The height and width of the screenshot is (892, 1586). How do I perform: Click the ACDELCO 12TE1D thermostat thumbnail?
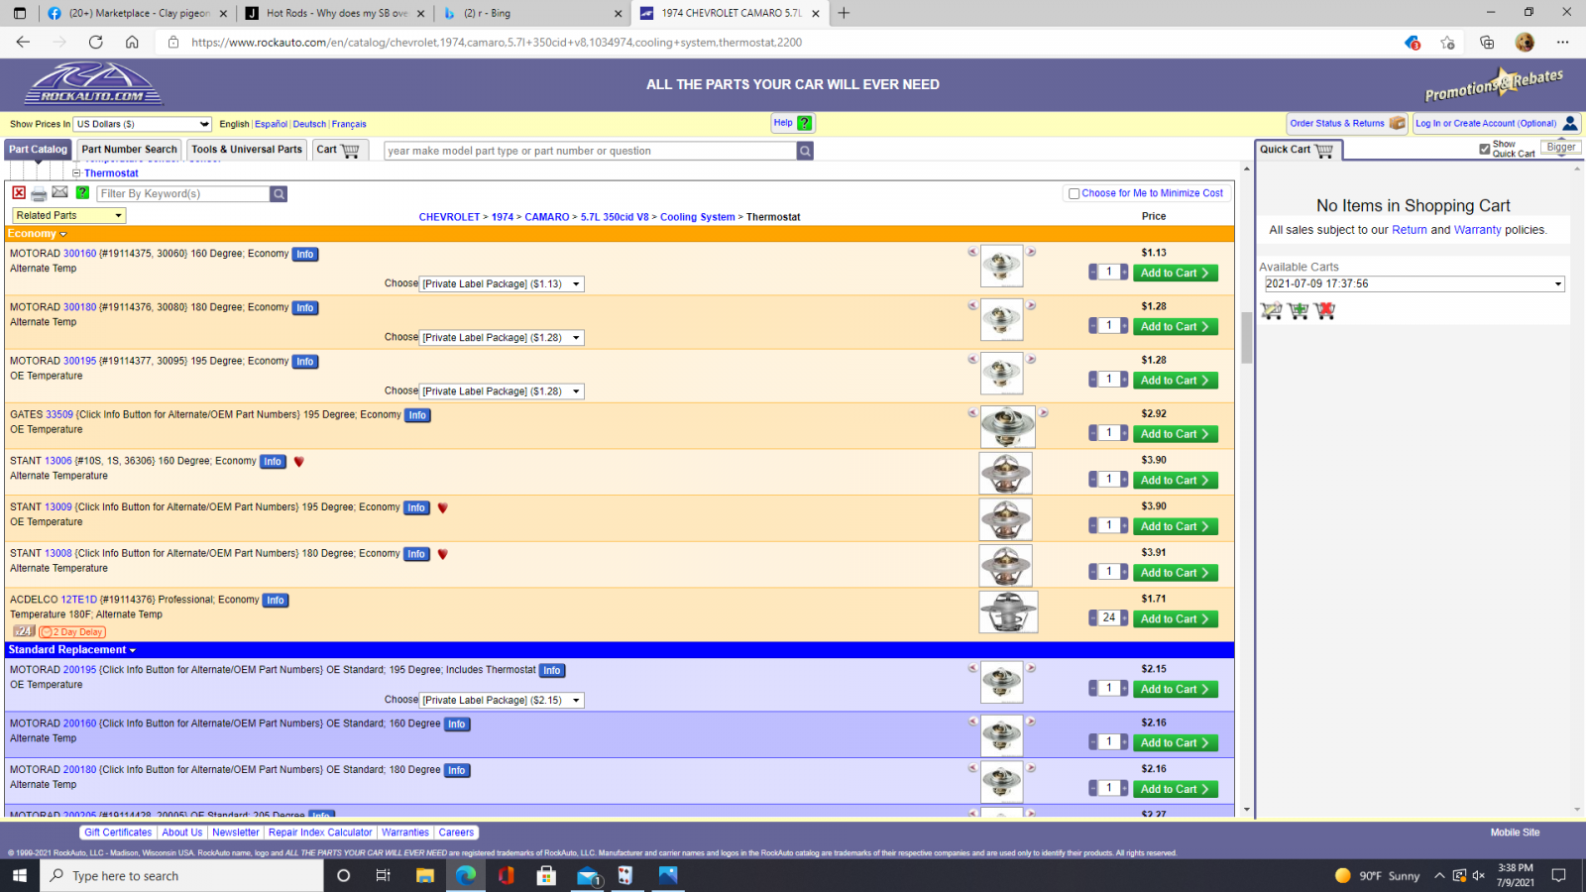click(1008, 612)
